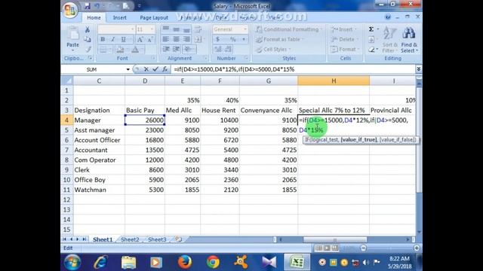Image resolution: width=483 pixels, height=271 pixels.
Task: Click the Center alignment icon
Action: pyautogui.click(x=176, y=39)
